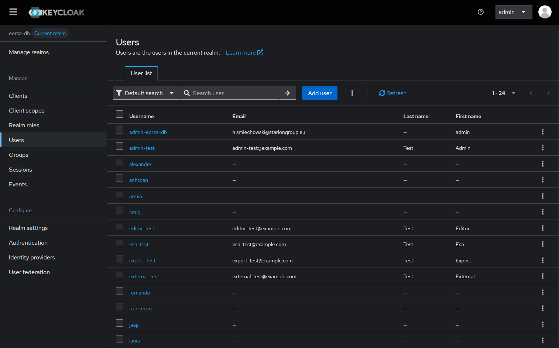The height and width of the screenshot is (348, 559).
Task: Open actions kebab for anhtoan row
Action: tap(542, 180)
